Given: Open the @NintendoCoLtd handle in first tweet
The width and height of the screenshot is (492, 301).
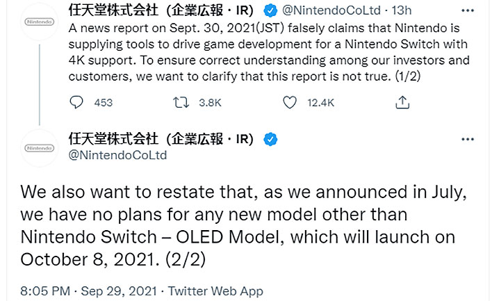Looking at the screenshot, I should click(x=331, y=10).
